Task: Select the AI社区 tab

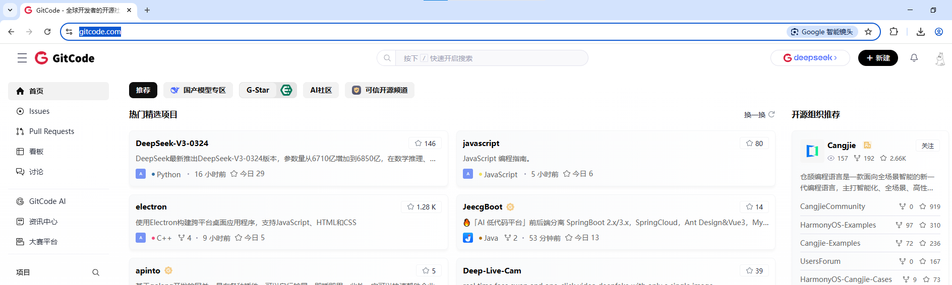Action: click(x=321, y=90)
